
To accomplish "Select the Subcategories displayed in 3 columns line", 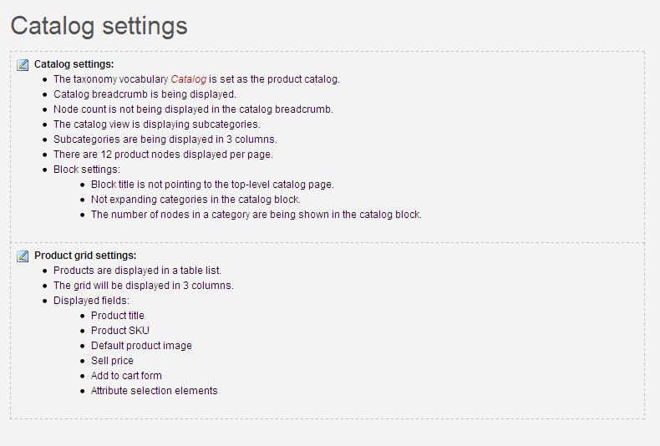I will (165, 139).
